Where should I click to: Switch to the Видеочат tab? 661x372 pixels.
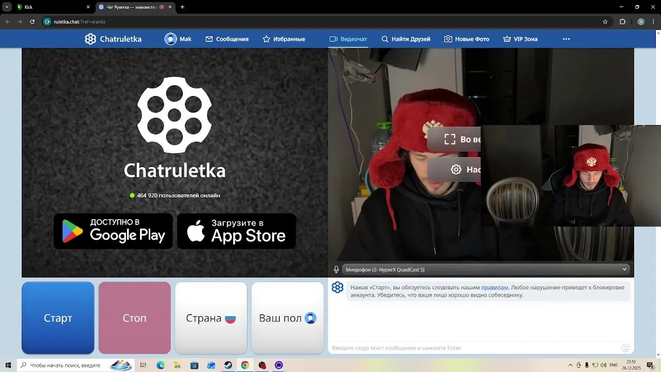click(x=348, y=39)
